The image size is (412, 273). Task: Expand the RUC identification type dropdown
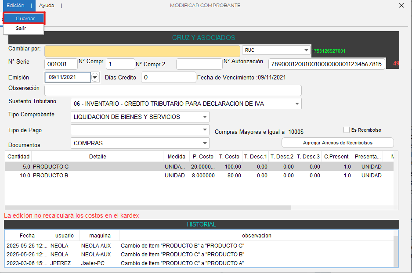(x=306, y=50)
